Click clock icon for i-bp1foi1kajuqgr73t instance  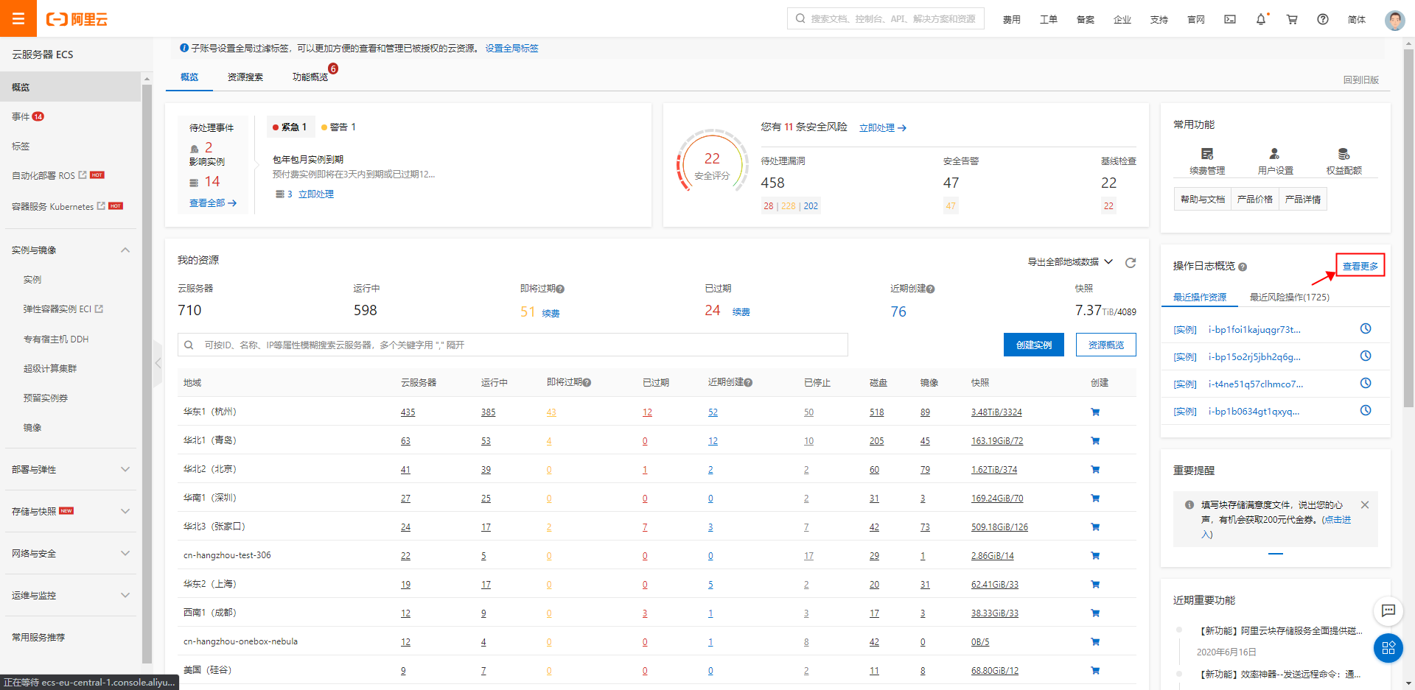[x=1366, y=328]
